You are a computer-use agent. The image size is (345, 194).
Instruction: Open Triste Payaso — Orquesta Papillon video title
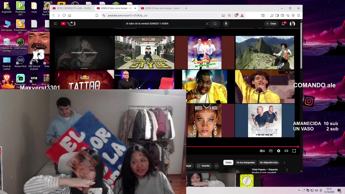[265, 171]
